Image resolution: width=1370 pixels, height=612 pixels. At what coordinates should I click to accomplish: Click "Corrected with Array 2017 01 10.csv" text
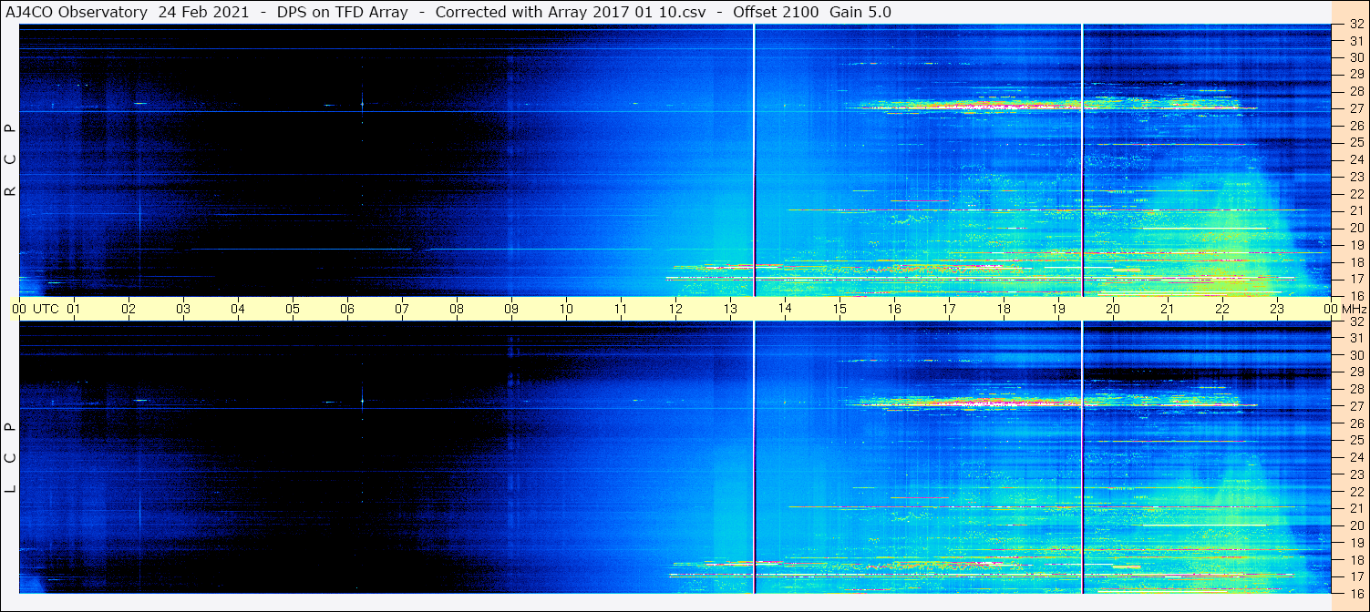tap(571, 12)
